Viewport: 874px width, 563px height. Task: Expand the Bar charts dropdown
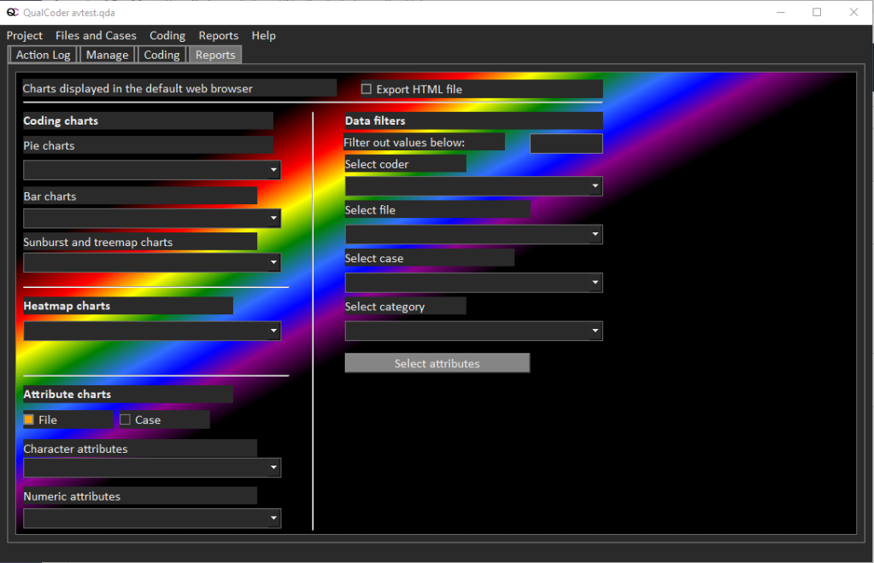(152, 219)
